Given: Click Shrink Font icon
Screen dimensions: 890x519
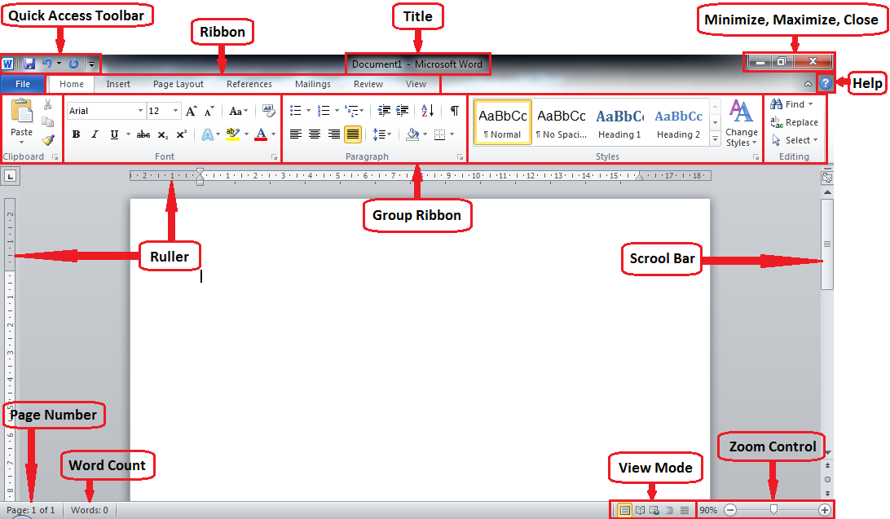Looking at the screenshot, I should pyautogui.click(x=209, y=111).
